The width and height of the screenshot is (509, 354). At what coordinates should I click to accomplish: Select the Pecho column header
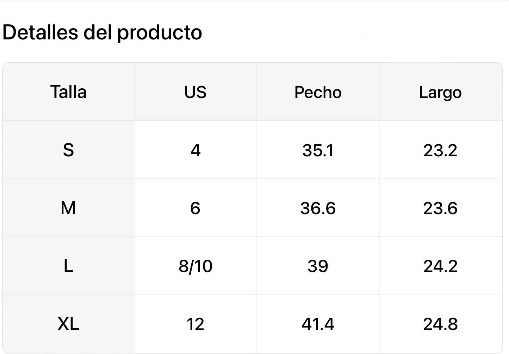pyautogui.click(x=318, y=92)
